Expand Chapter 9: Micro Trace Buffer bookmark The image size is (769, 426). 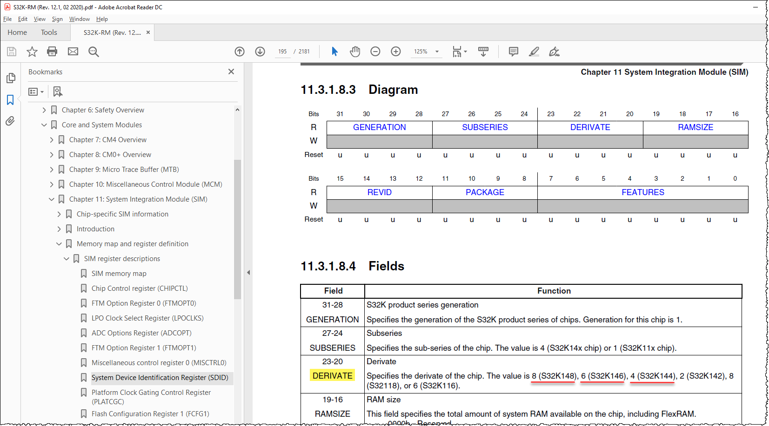52,170
